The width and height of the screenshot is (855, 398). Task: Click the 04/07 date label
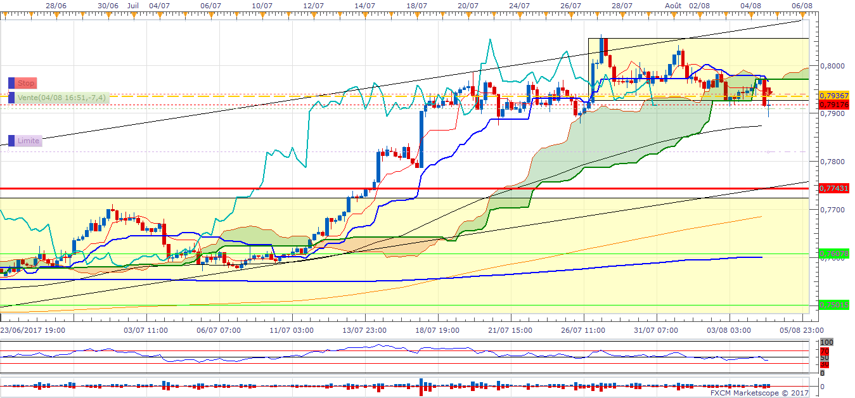[x=159, y=5]
